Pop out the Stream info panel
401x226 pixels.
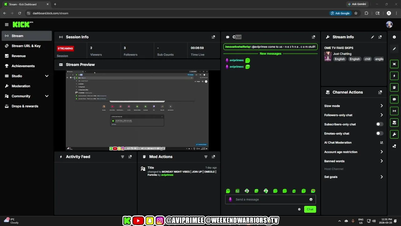tap(380, 37)
